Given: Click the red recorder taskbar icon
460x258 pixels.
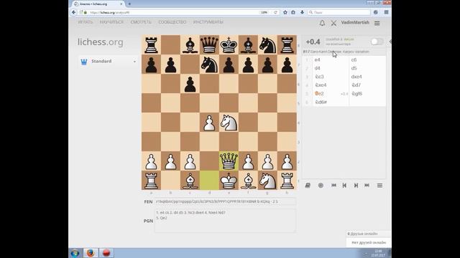Looking at the screenshot, I should click(x=106, y=253).
